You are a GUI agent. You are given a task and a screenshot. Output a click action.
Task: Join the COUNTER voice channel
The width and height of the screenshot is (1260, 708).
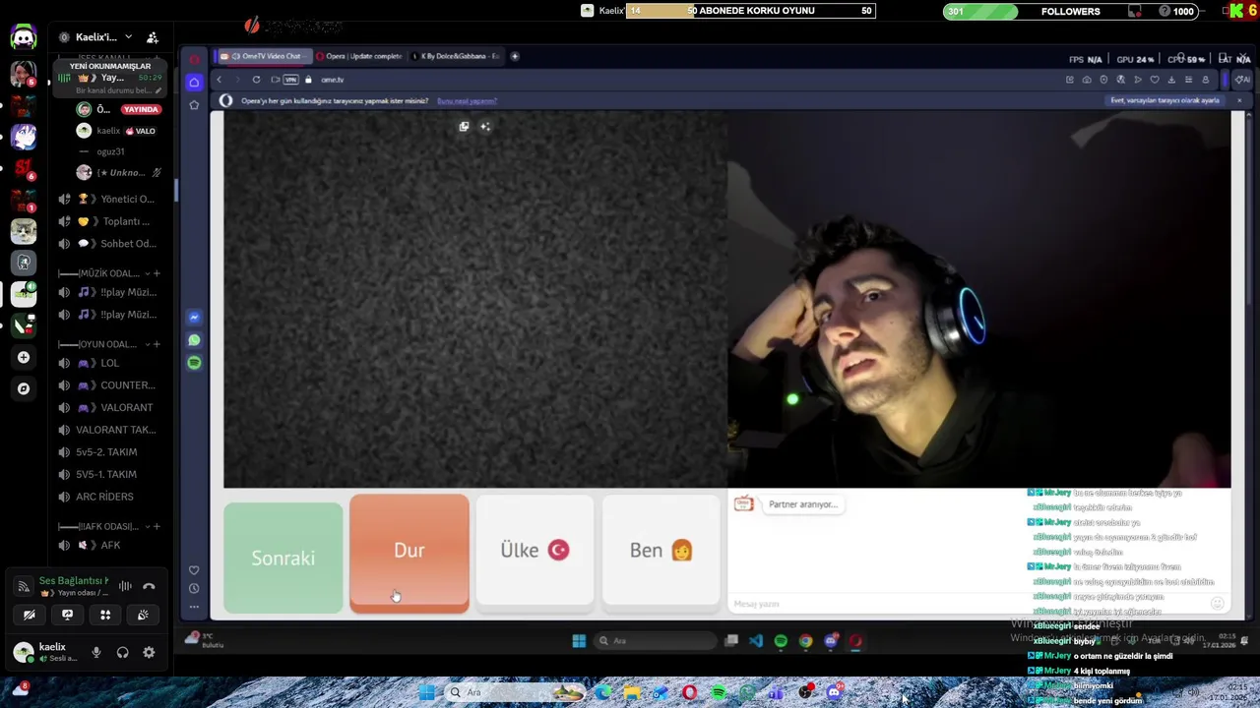(x=108, y=385)
